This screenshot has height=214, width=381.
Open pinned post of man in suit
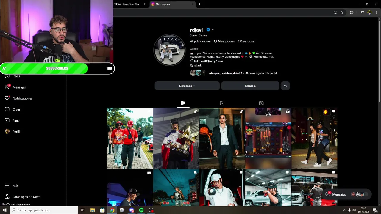point(222,138)
